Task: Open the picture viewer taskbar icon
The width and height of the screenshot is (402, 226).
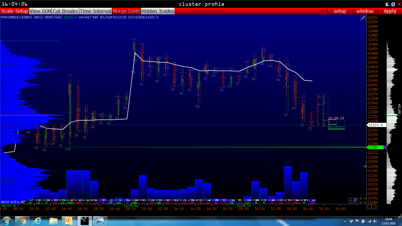Action: 100,221
